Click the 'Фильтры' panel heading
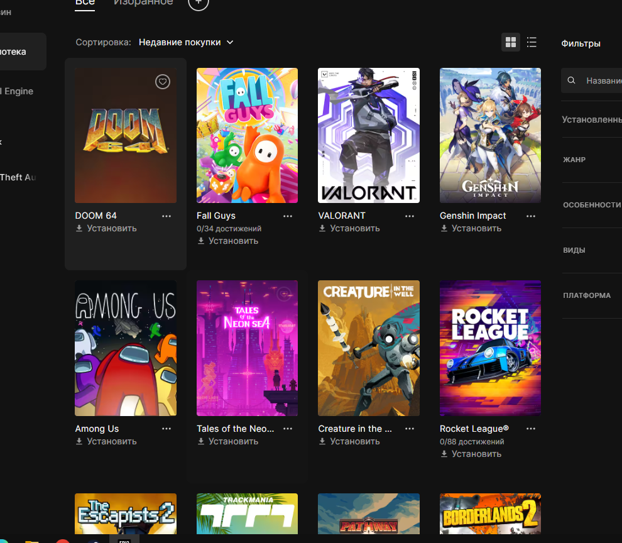Screen dimensions: 622x543 [581, 43]
